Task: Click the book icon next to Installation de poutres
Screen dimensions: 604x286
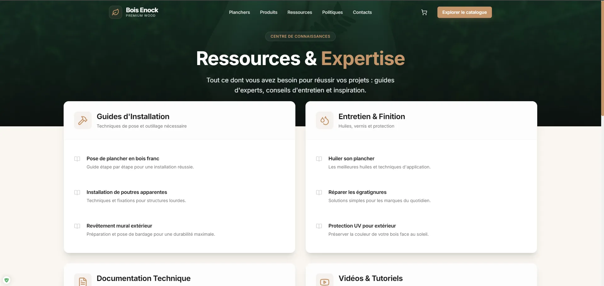Action: pyautogui.click(x=77, y=192)
